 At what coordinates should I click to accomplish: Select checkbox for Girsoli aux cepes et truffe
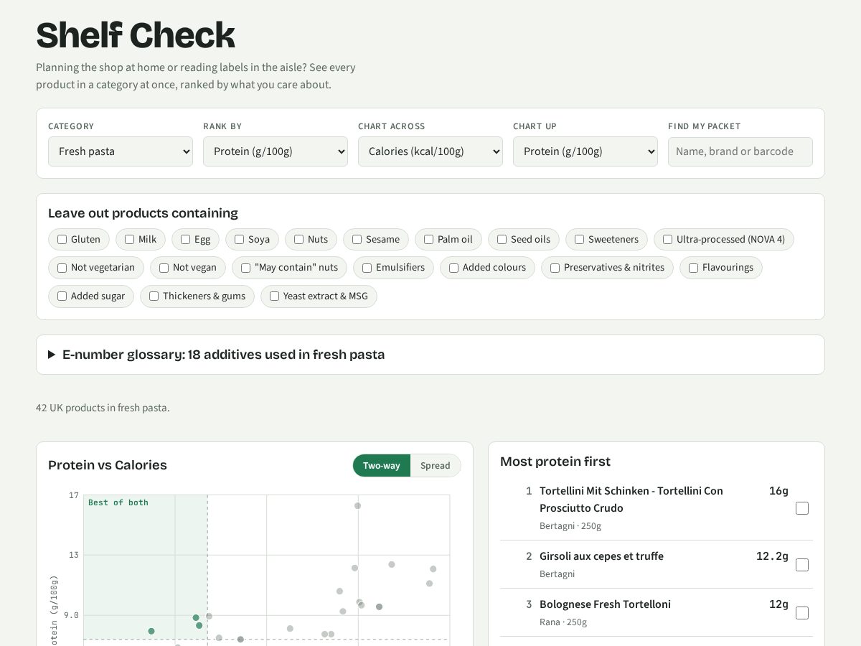[802, 565]
